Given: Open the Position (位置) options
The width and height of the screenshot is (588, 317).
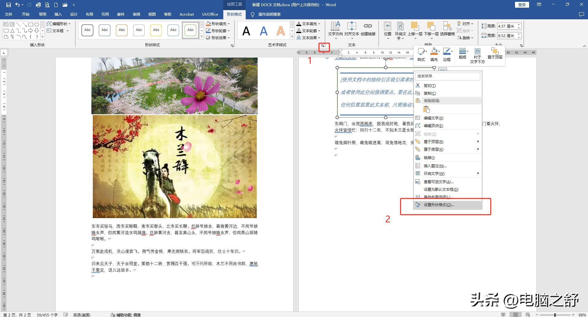Looking at the screenshot, I should coord(388,31).
